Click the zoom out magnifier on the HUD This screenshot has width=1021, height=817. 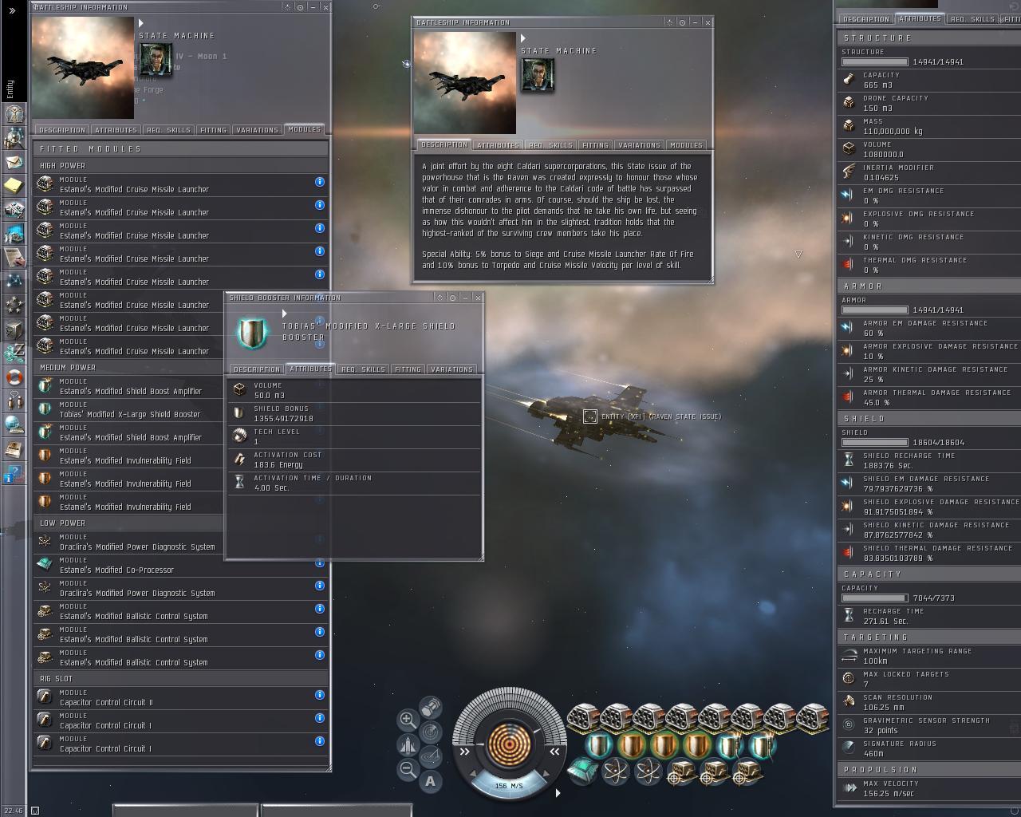[408, 769]
